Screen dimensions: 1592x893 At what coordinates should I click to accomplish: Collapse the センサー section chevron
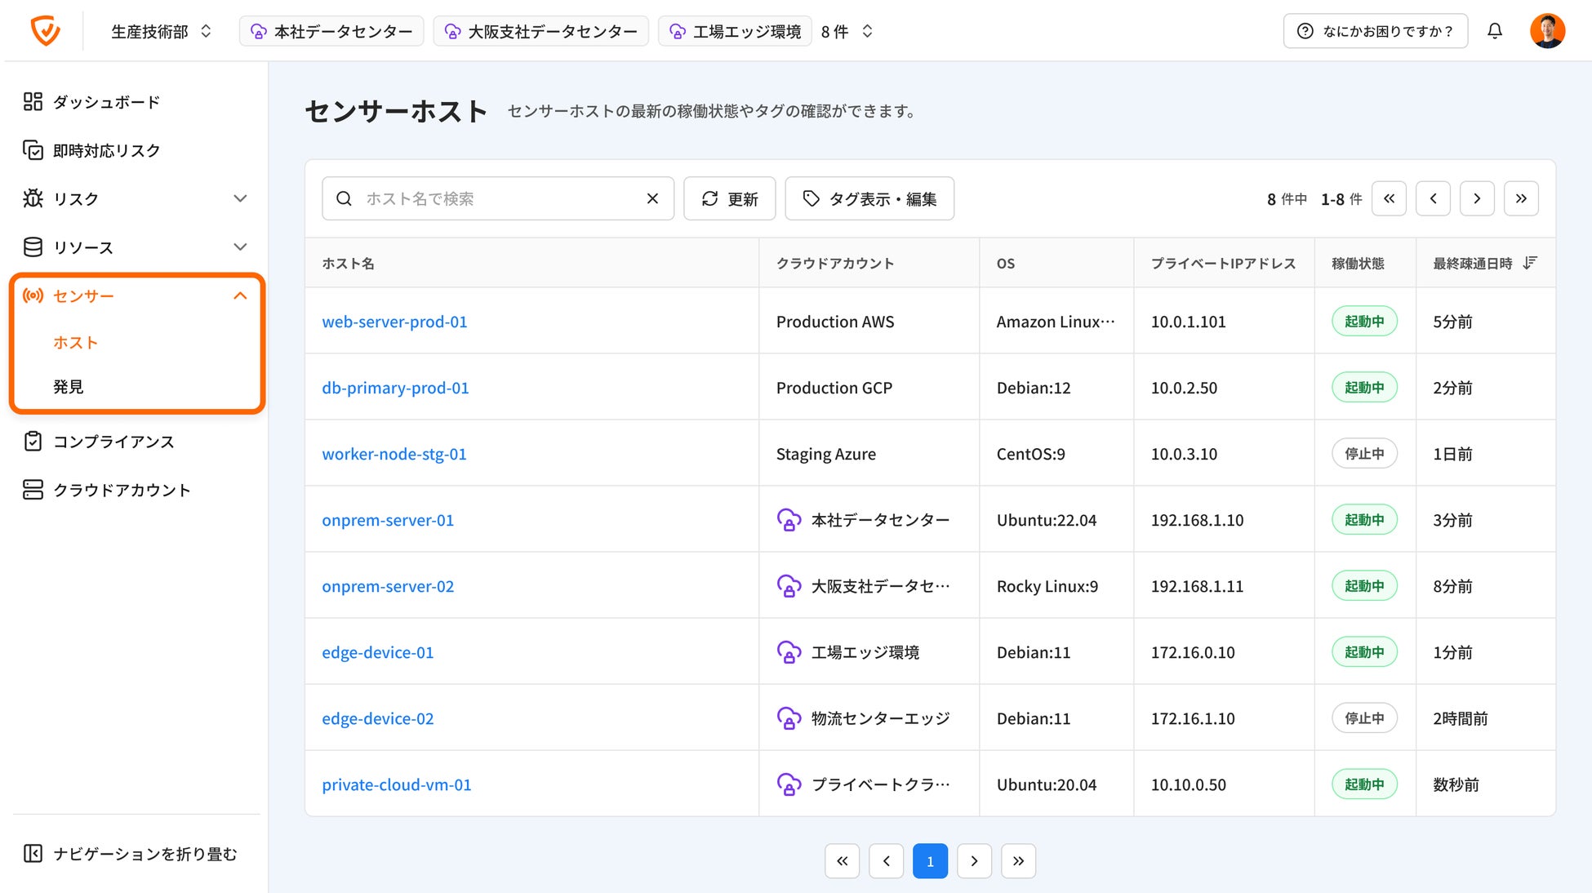pyautogui.click(x=240, y=295)
